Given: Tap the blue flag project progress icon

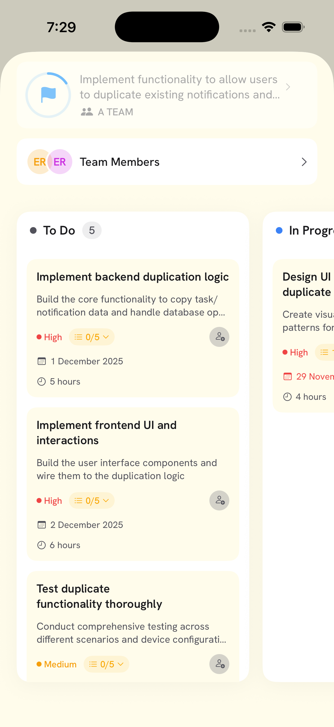Looking at the screenshot, I should (x=48, y=95).
